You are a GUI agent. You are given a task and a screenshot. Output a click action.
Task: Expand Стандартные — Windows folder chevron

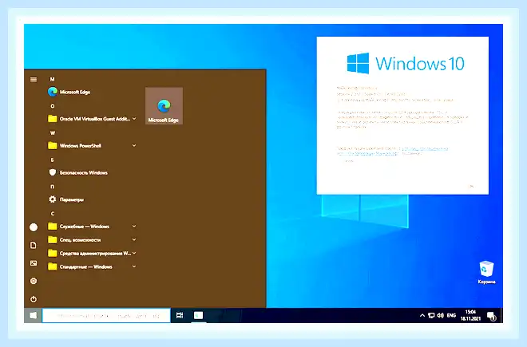pyautogui.click(x=134, y=266)
